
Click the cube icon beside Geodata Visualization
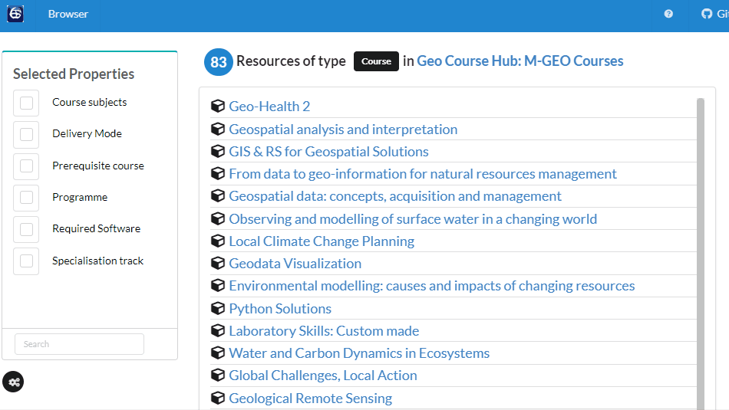pos(218,264)
